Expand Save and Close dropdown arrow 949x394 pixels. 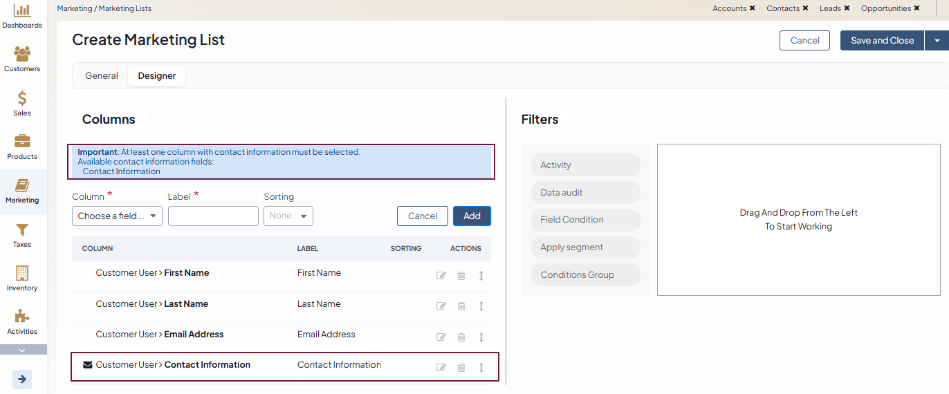click(937, 41)
